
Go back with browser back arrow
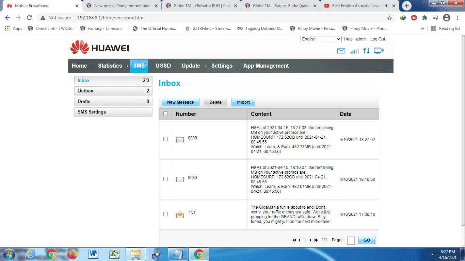pyautogui.click(x=7, y=18)
